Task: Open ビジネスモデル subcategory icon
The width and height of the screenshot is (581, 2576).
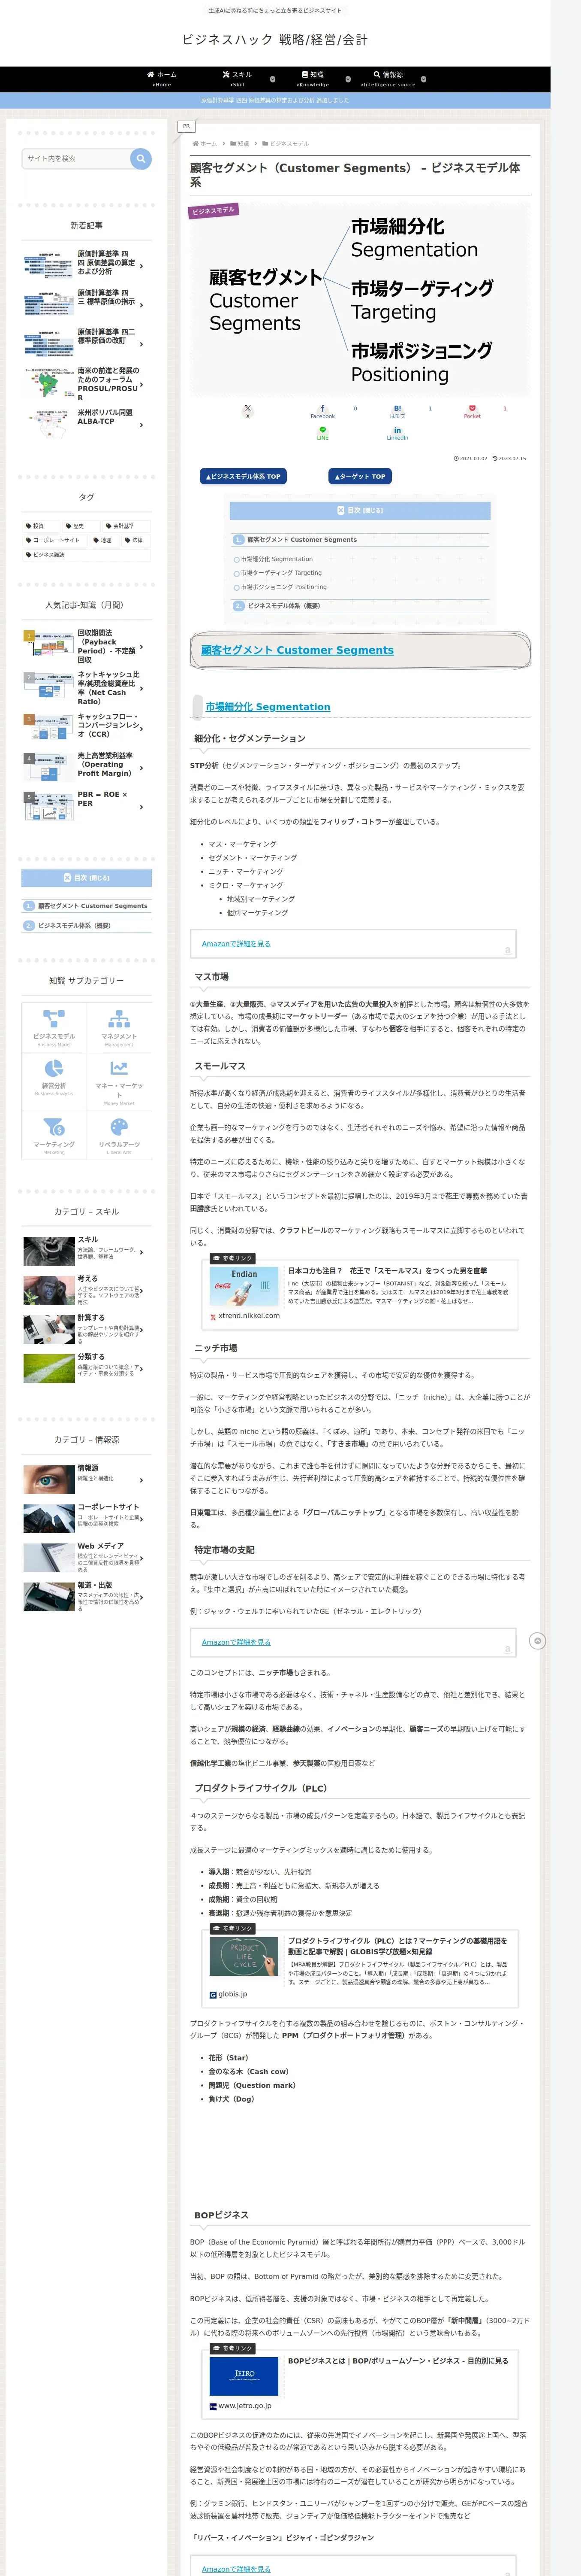Action: [x=54, y=1026]
